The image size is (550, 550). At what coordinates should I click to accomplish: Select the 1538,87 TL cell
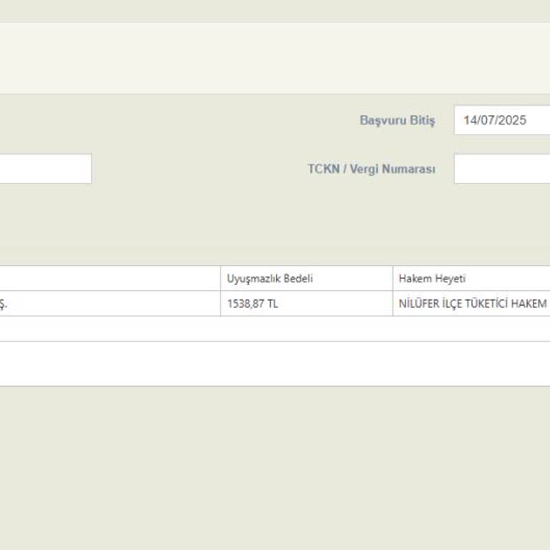coord(307,304)
